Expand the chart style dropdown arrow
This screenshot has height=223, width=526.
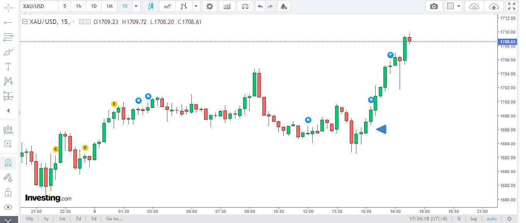196,7
